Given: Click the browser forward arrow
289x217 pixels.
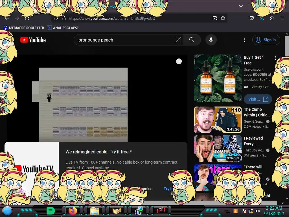Looking at the screenshot, I should pyautogui.click(x=17, y=18).
